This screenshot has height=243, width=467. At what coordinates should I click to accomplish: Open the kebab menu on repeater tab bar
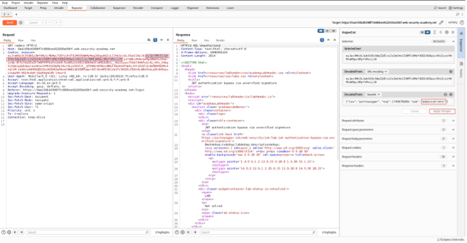click(x=463, y=14)
